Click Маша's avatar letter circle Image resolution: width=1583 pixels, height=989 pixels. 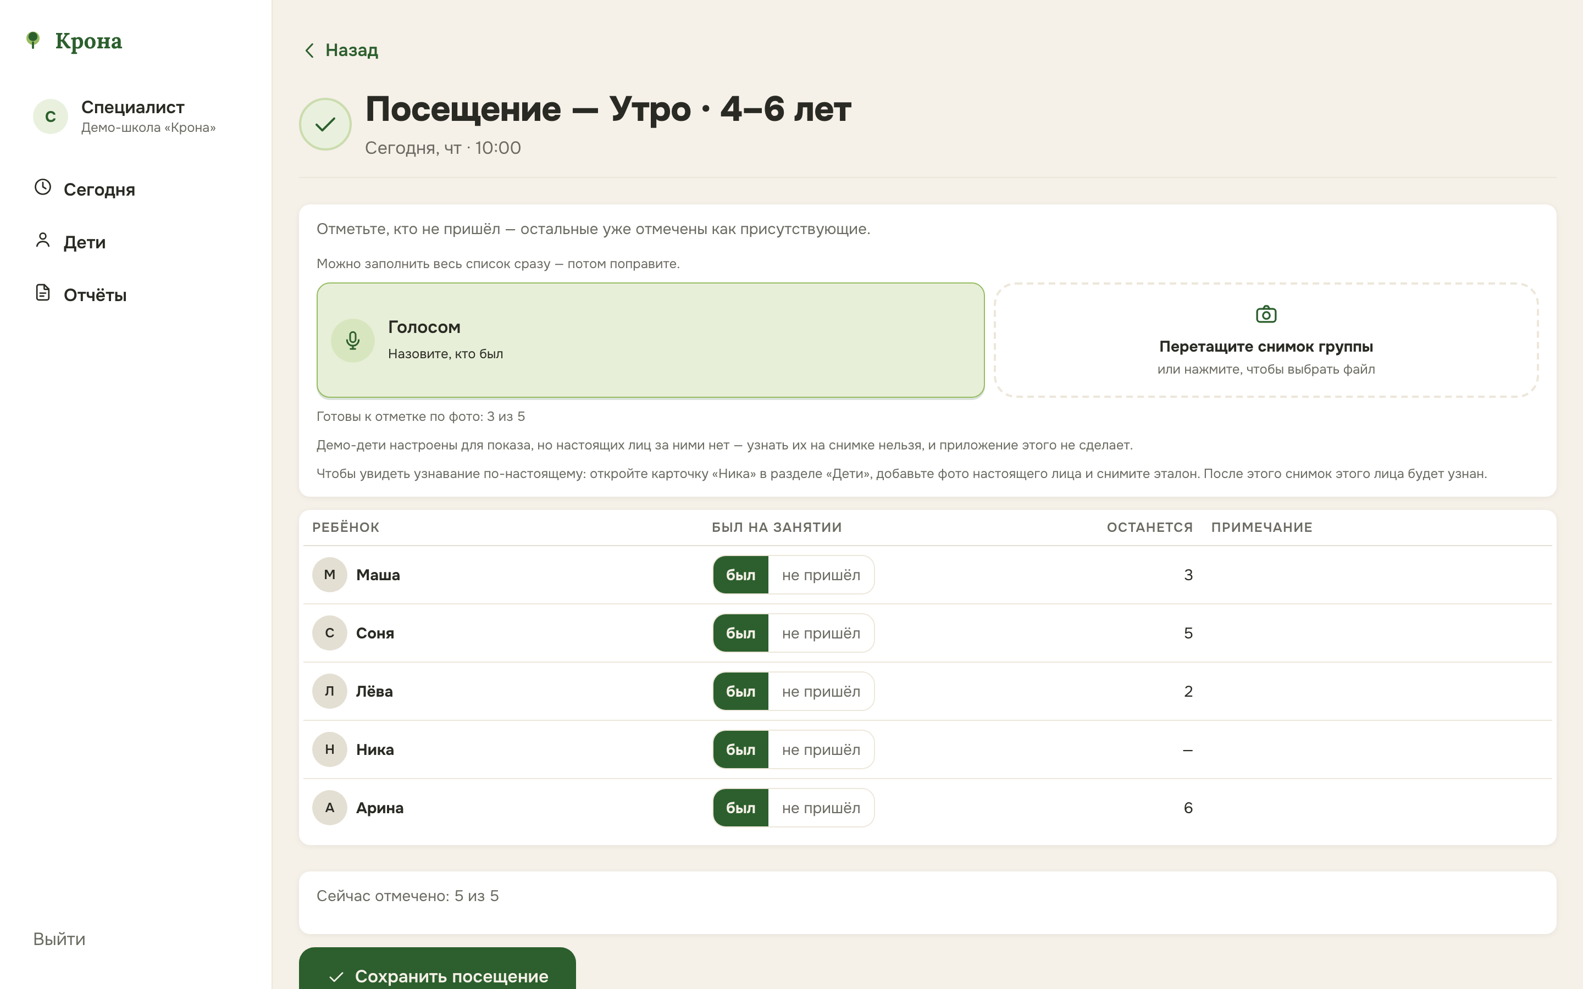click(330, 575)
